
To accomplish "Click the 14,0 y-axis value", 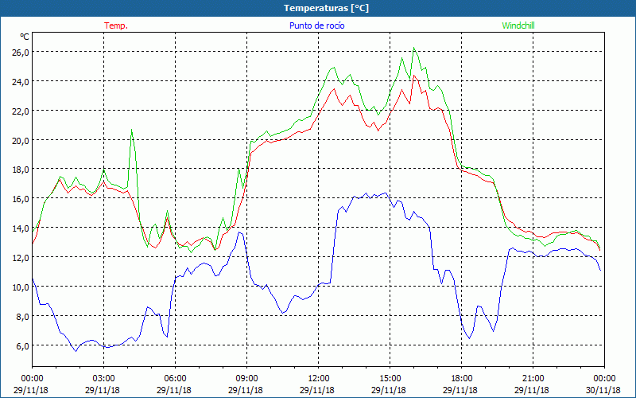I will click(x=21, y=228).
